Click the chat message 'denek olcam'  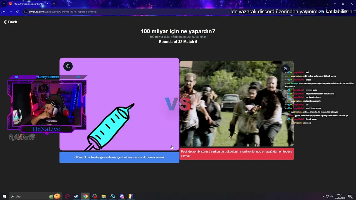point(311,119)
